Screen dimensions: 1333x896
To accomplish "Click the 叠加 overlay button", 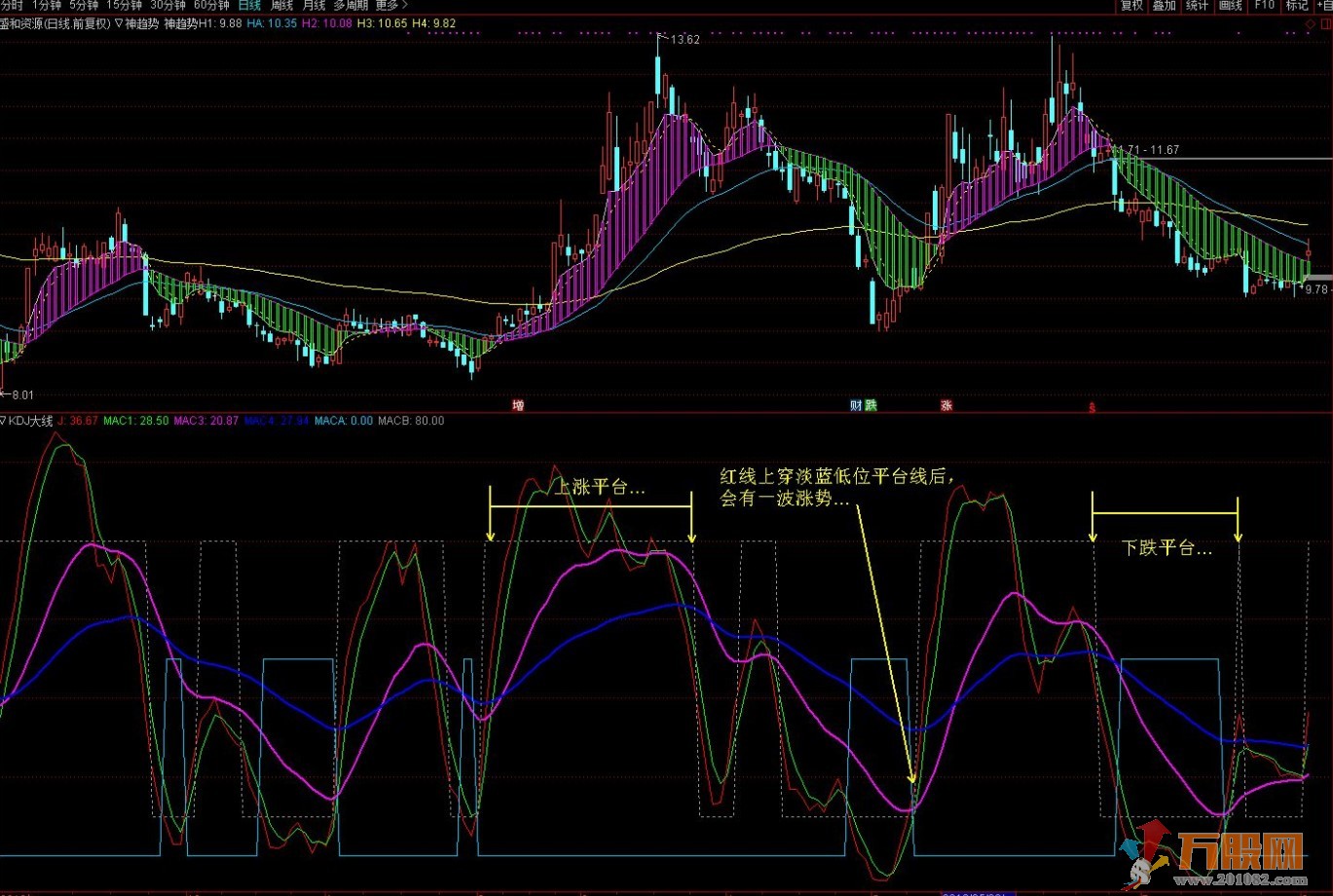I will (x=1165, y=6).
